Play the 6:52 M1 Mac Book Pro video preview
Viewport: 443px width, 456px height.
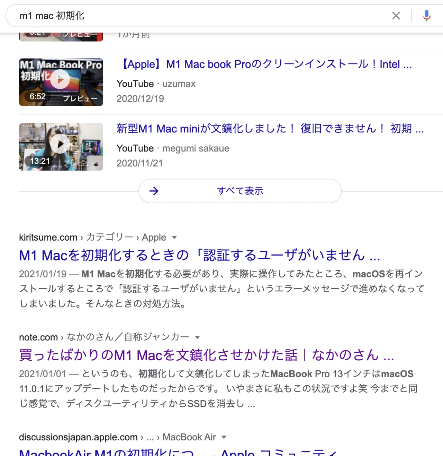tap(61, 82)
